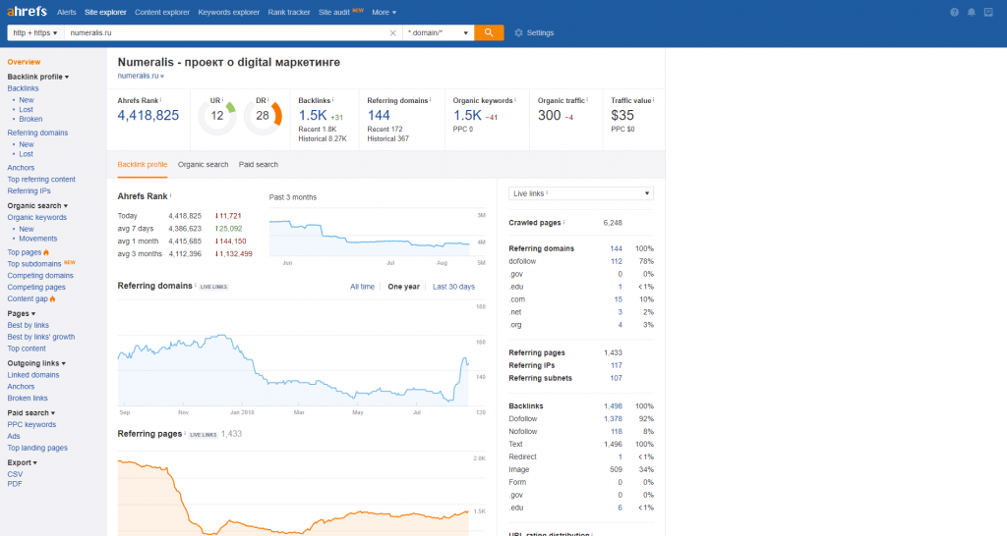Click the orange search magnifier button
1007x536 pixels.
tap(489, 32)
